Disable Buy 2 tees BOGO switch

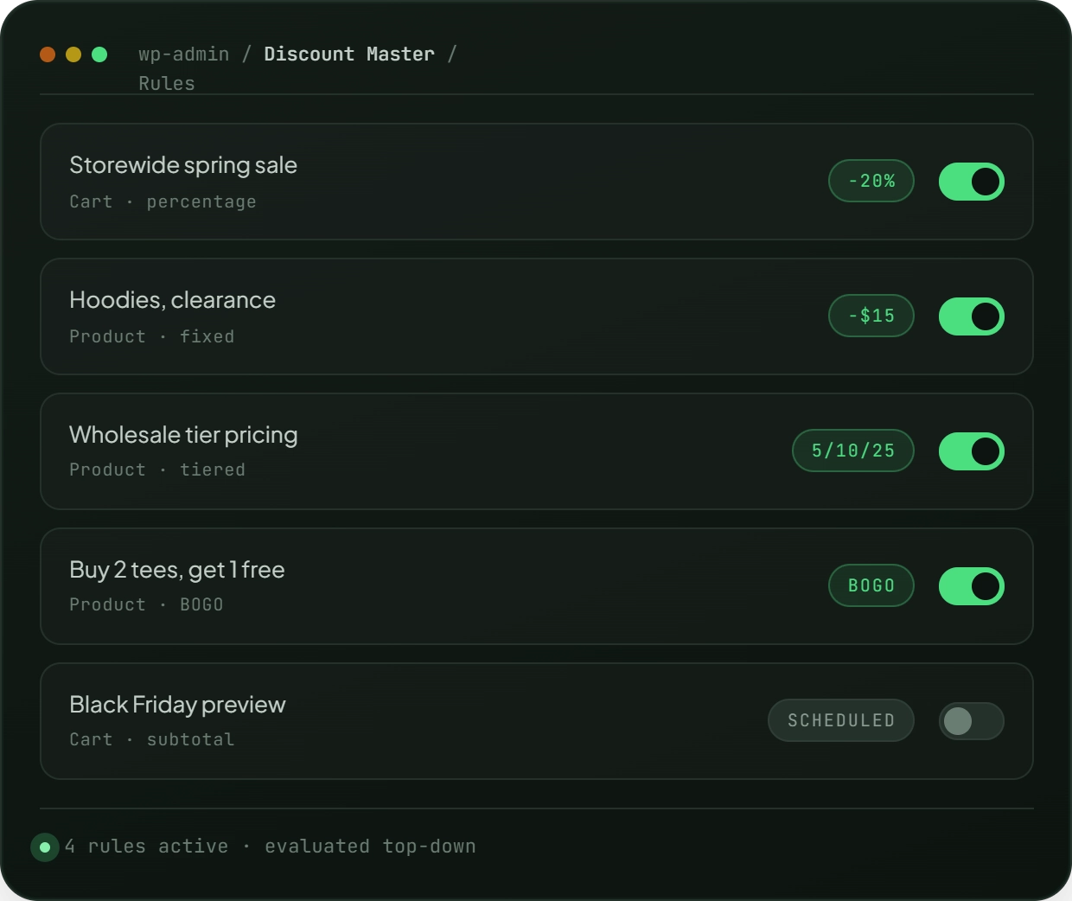pos(972,586)
